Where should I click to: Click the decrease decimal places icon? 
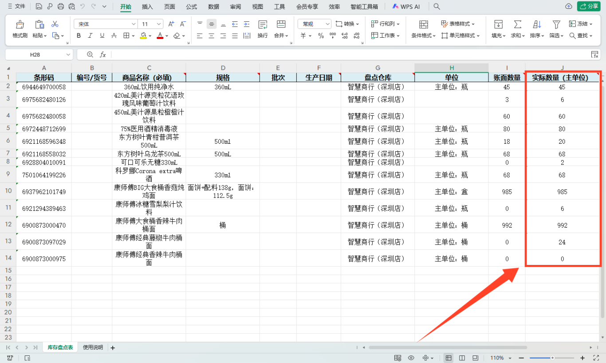coord(356,36)
